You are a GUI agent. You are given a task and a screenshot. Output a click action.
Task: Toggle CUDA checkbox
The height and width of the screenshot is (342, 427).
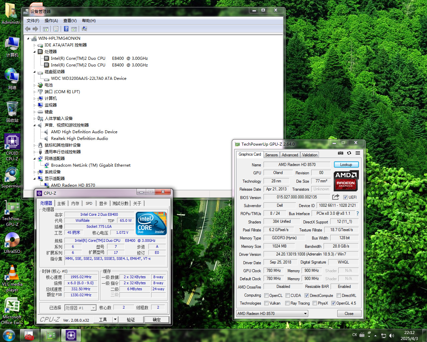[288, 296]
